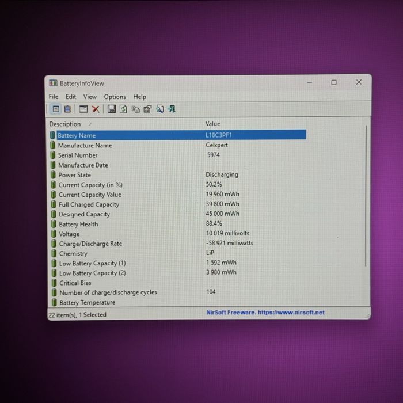Copy selected items using toolbar copy icon
Image resolution: width=403 pixels, height=403 pixels.
coord(135,109)
